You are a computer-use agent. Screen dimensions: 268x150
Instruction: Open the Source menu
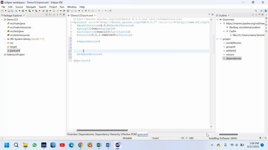pos(19,7)
